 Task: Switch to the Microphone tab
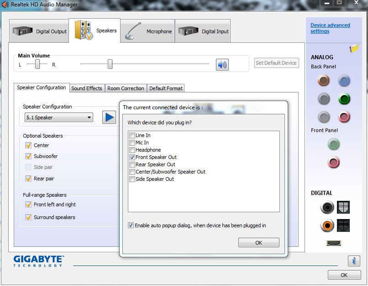(x=147, y=31)
